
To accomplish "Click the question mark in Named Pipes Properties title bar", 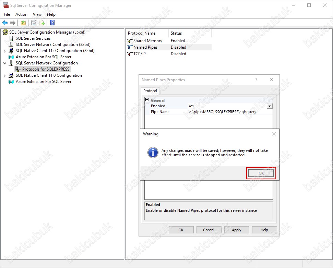I will [x=256, y=80].
